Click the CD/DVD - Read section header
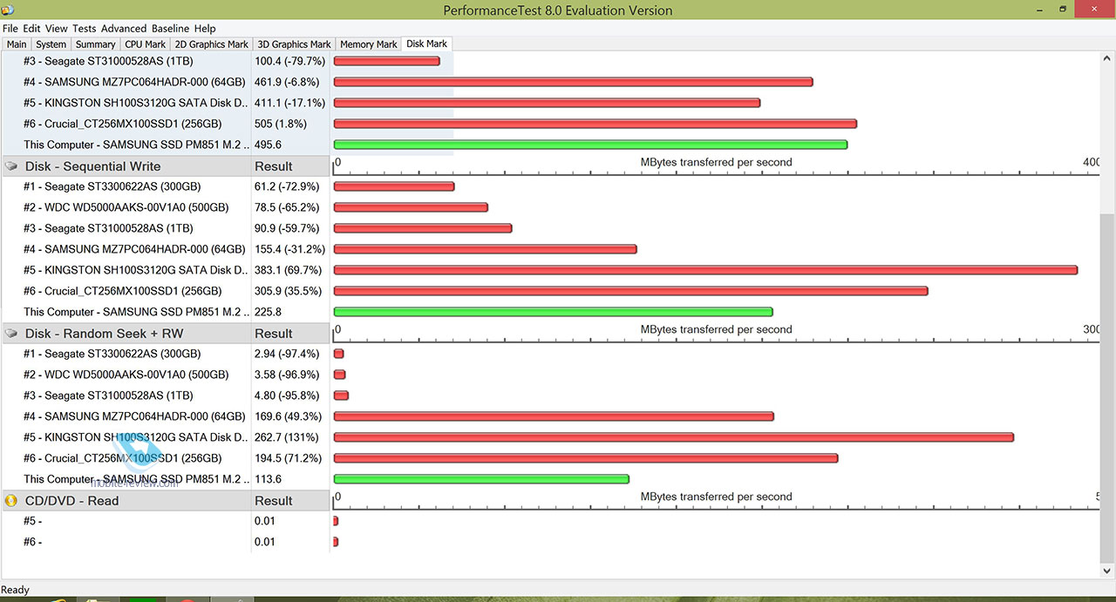 tap(71, 501)
